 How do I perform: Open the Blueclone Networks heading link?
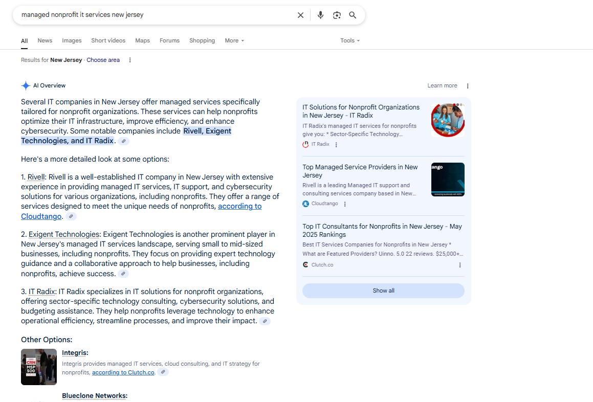pyautogui.click(x=95, y=396)
